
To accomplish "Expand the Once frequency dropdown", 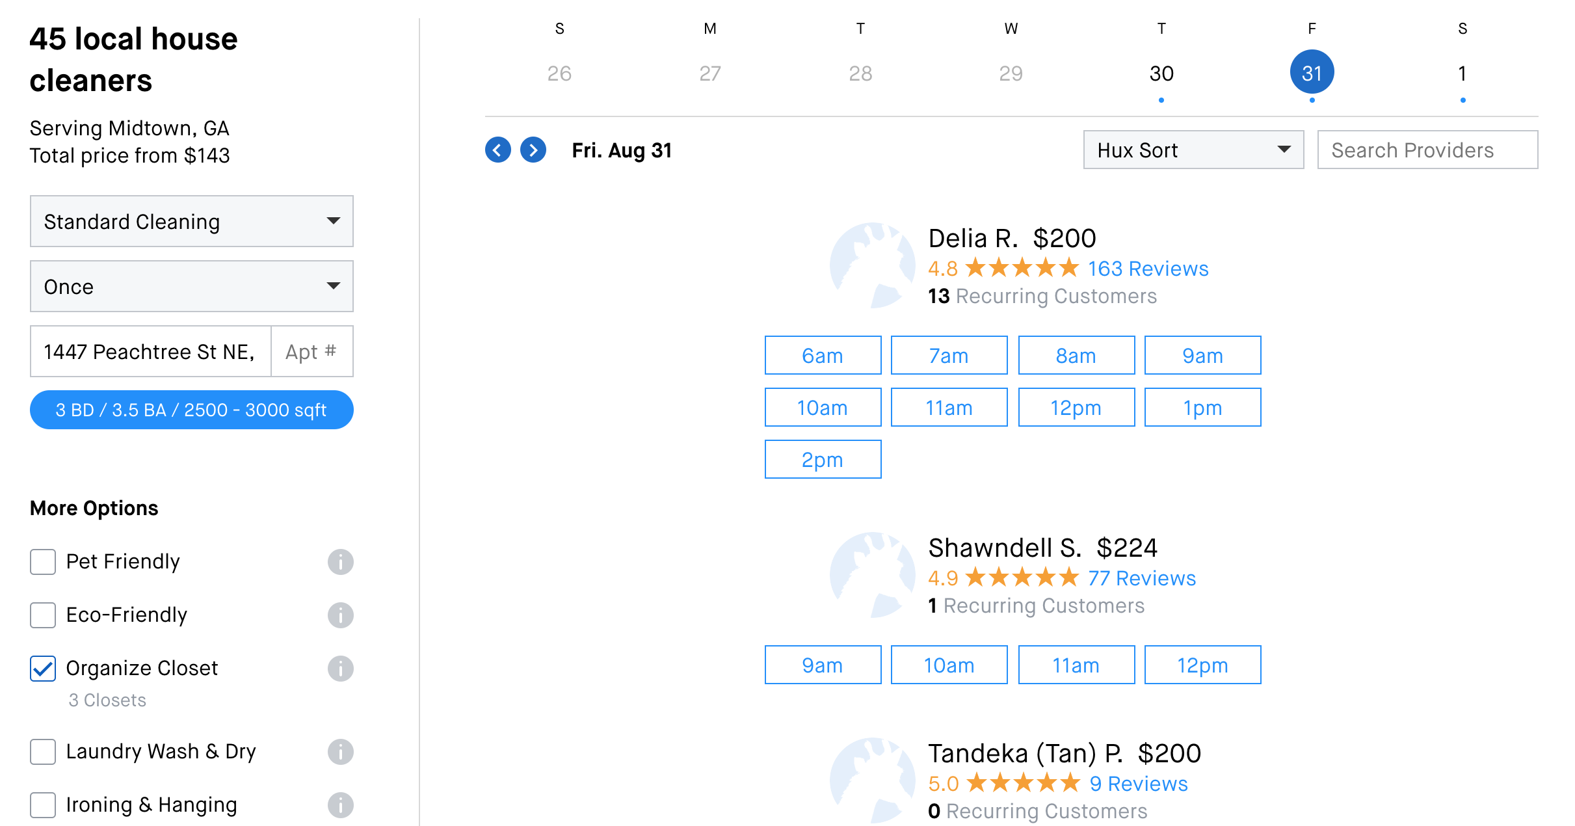I will pos(191,287).
